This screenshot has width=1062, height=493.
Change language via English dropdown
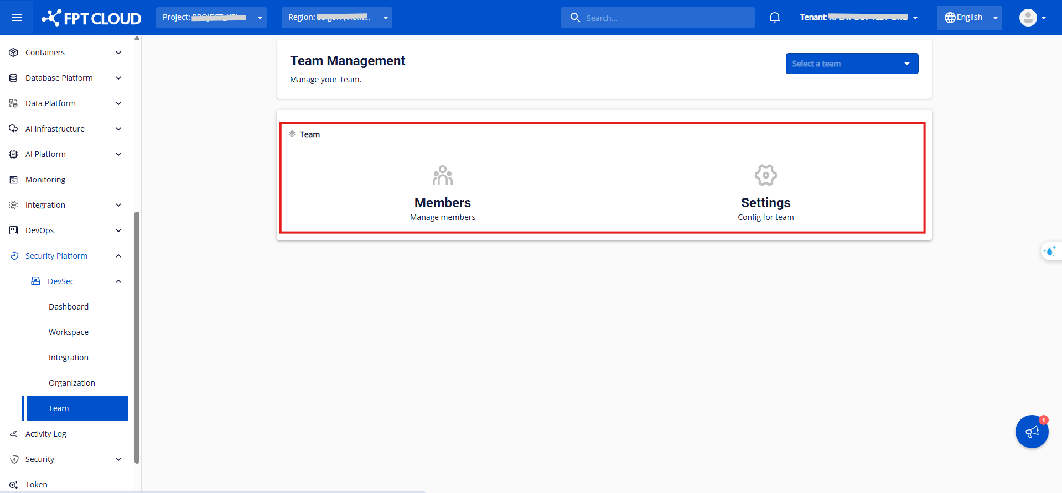click(x=969, y=18)
